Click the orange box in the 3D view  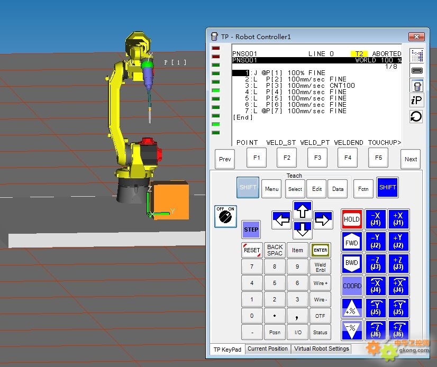tap(171, 200)
